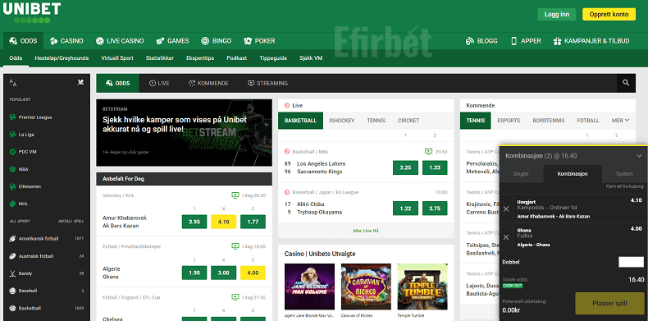Select odds 1.22 for Altiri Chiba

405,208
